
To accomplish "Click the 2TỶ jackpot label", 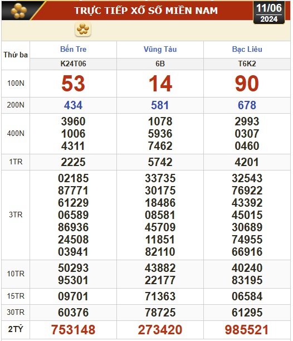I will 16,329.
